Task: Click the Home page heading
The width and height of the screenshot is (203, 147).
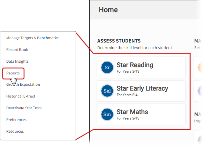Action: pos(108,10)
